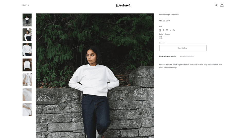Viewport: 247px width, 138px height.
Task: Open the last fabric close-up thumbnail
Action: click(27, 110)
